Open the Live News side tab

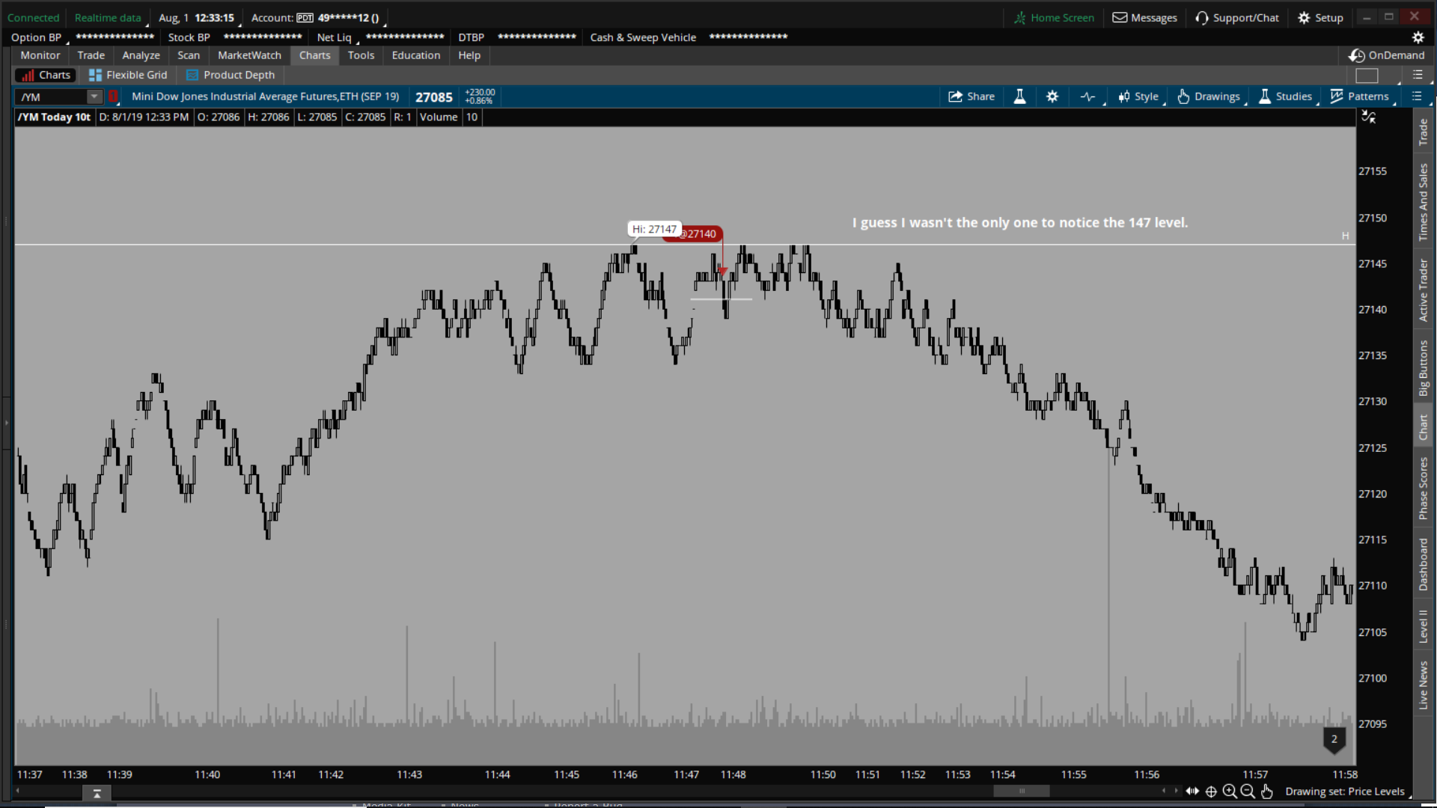[x=1423, y=685]
